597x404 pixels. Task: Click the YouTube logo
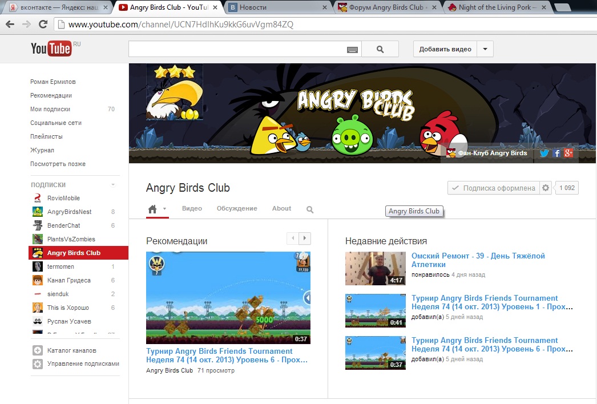51,49
